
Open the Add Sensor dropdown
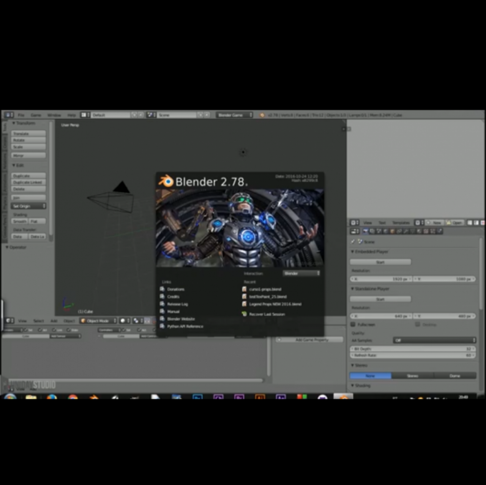point(65,336)
